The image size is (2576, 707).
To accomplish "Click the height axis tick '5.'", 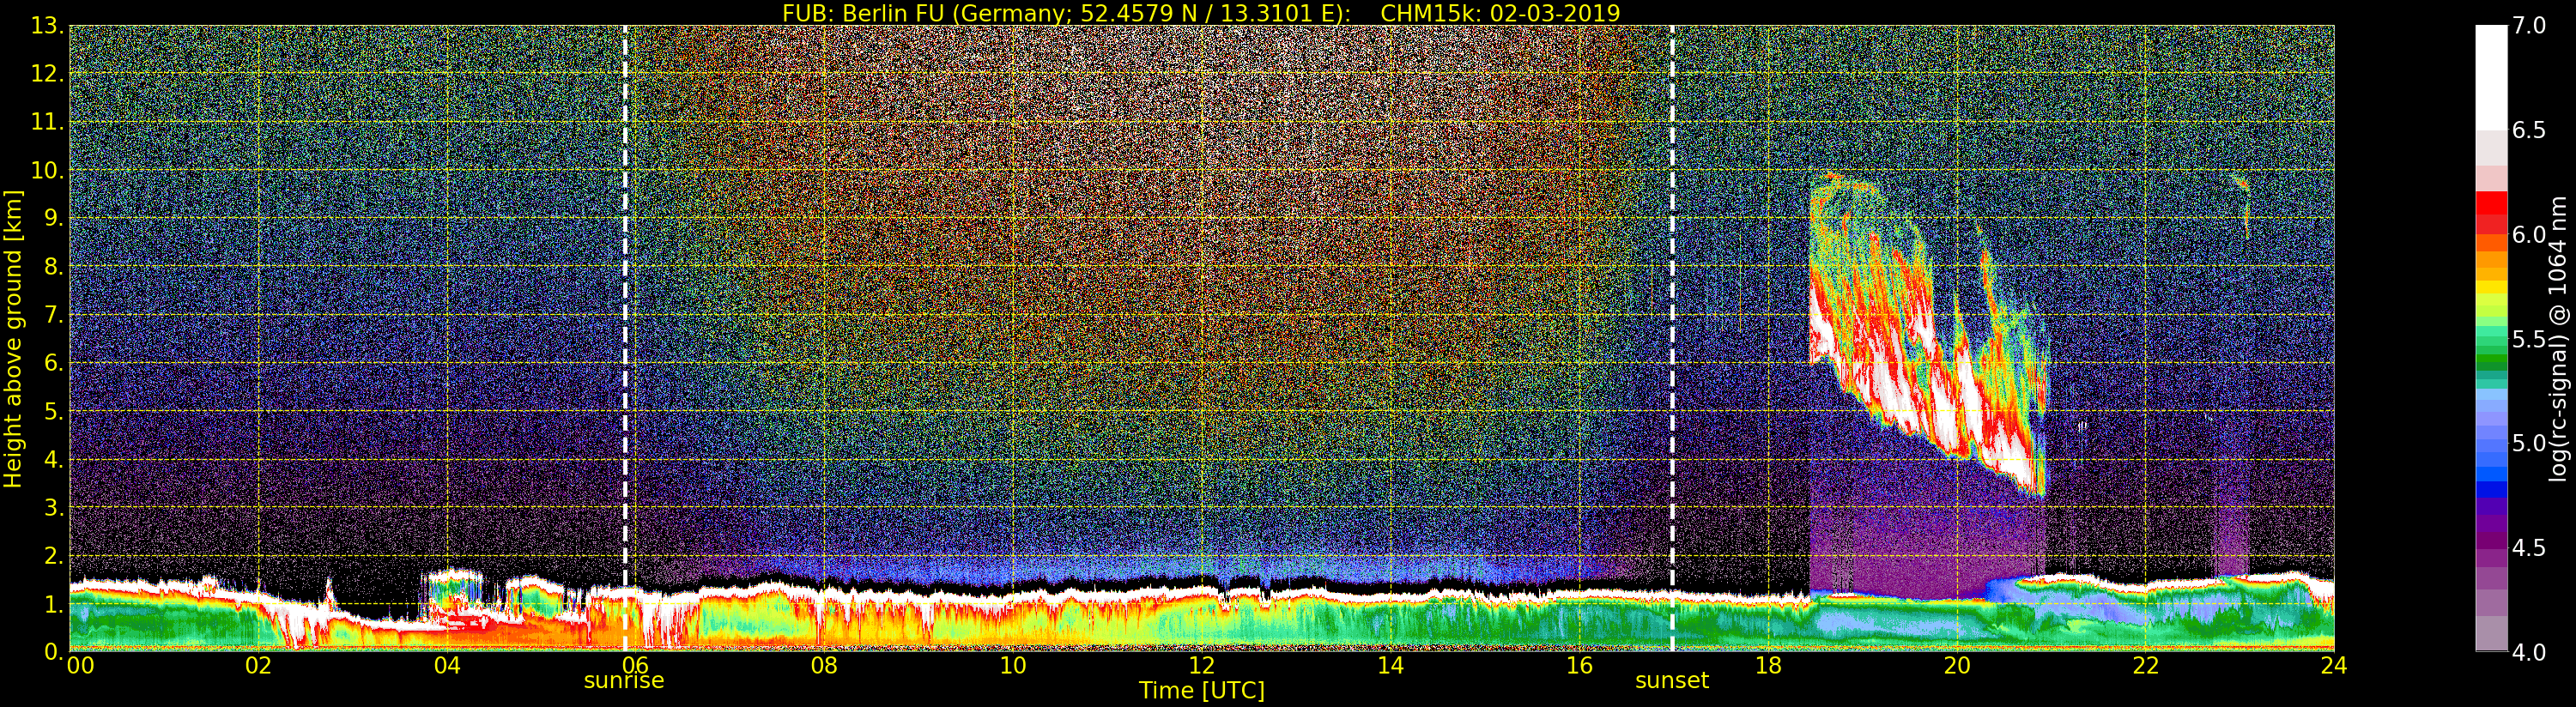I will point(53,411).
